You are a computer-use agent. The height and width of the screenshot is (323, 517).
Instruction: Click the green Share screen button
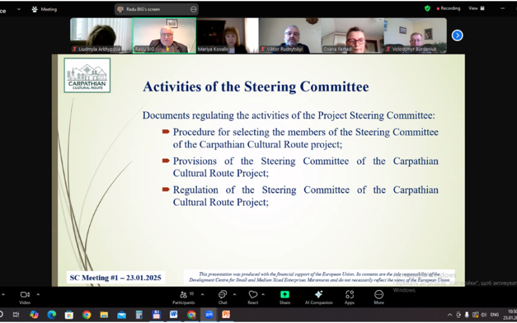pyautogui.click(x=284, y=295)
